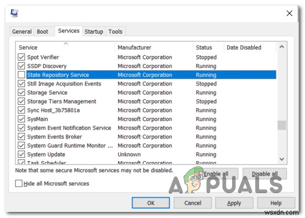The height and width of the screenshot is (218, 305).
Task: Select the highlighted State Repository Service row
Action: pos(151,75)
